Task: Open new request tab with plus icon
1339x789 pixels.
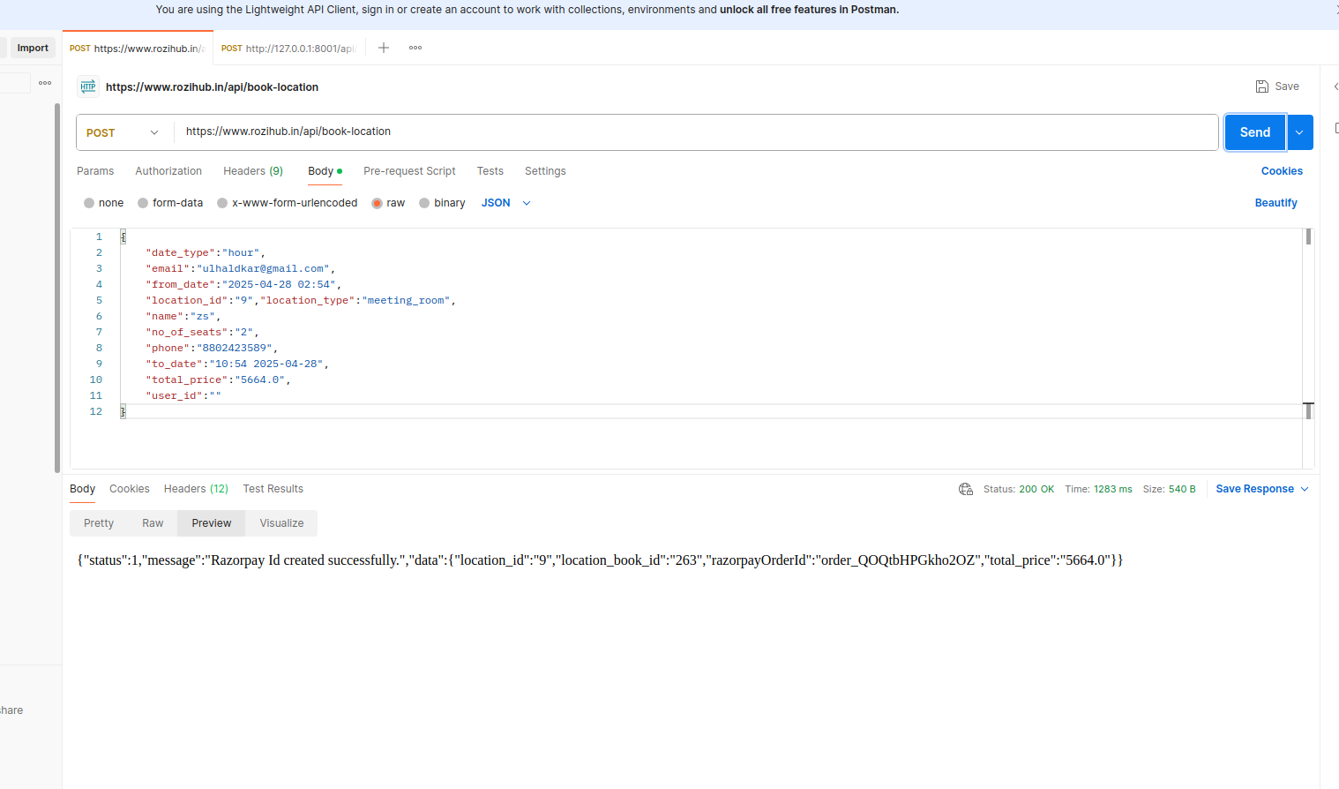Action: coord(384,48)
